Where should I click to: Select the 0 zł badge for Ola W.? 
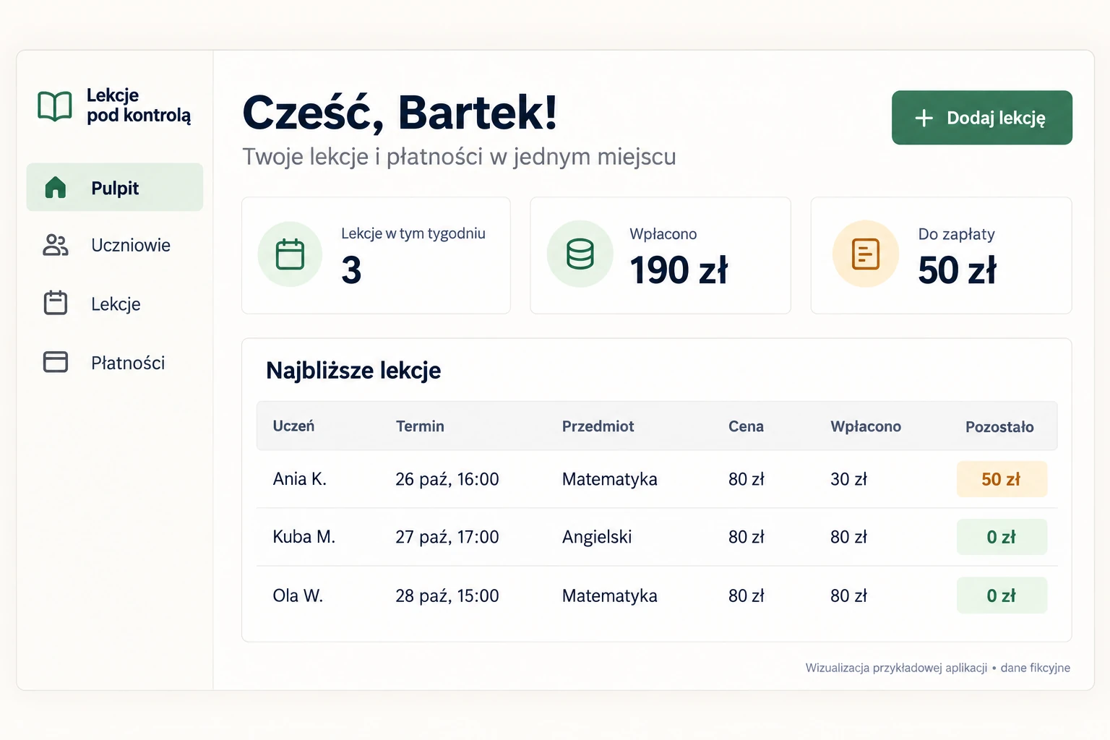coord(1002,595)
